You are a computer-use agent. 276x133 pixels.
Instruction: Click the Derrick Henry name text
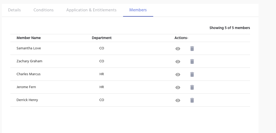click(27, 100)
